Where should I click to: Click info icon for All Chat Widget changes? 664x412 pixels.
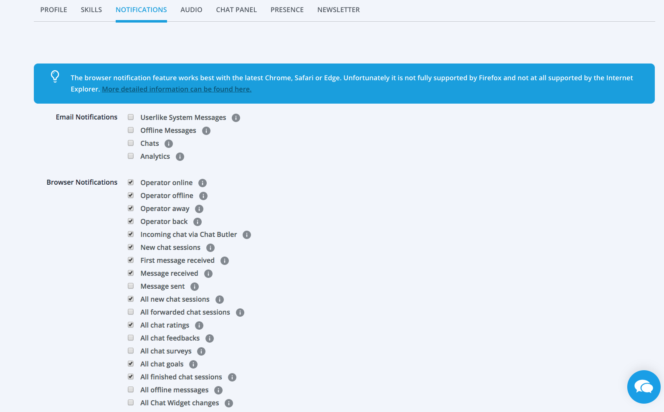pos(229,403)
